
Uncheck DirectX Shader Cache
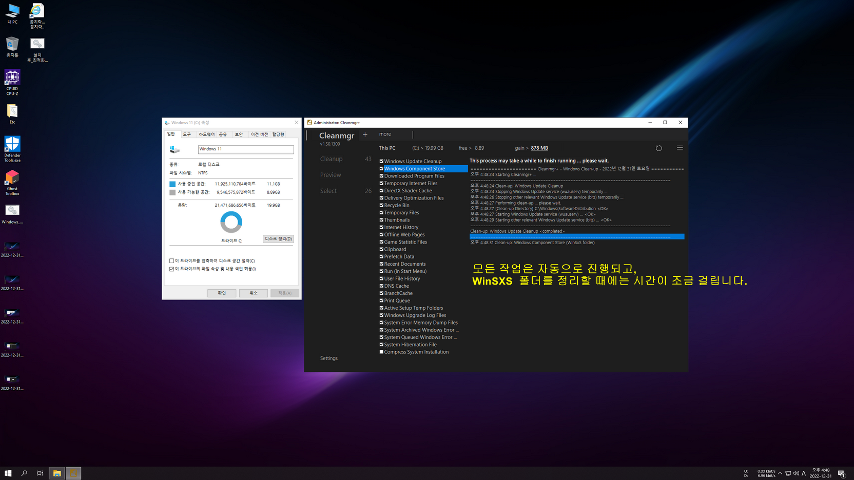pyautogui.click(x=381, y=191)
